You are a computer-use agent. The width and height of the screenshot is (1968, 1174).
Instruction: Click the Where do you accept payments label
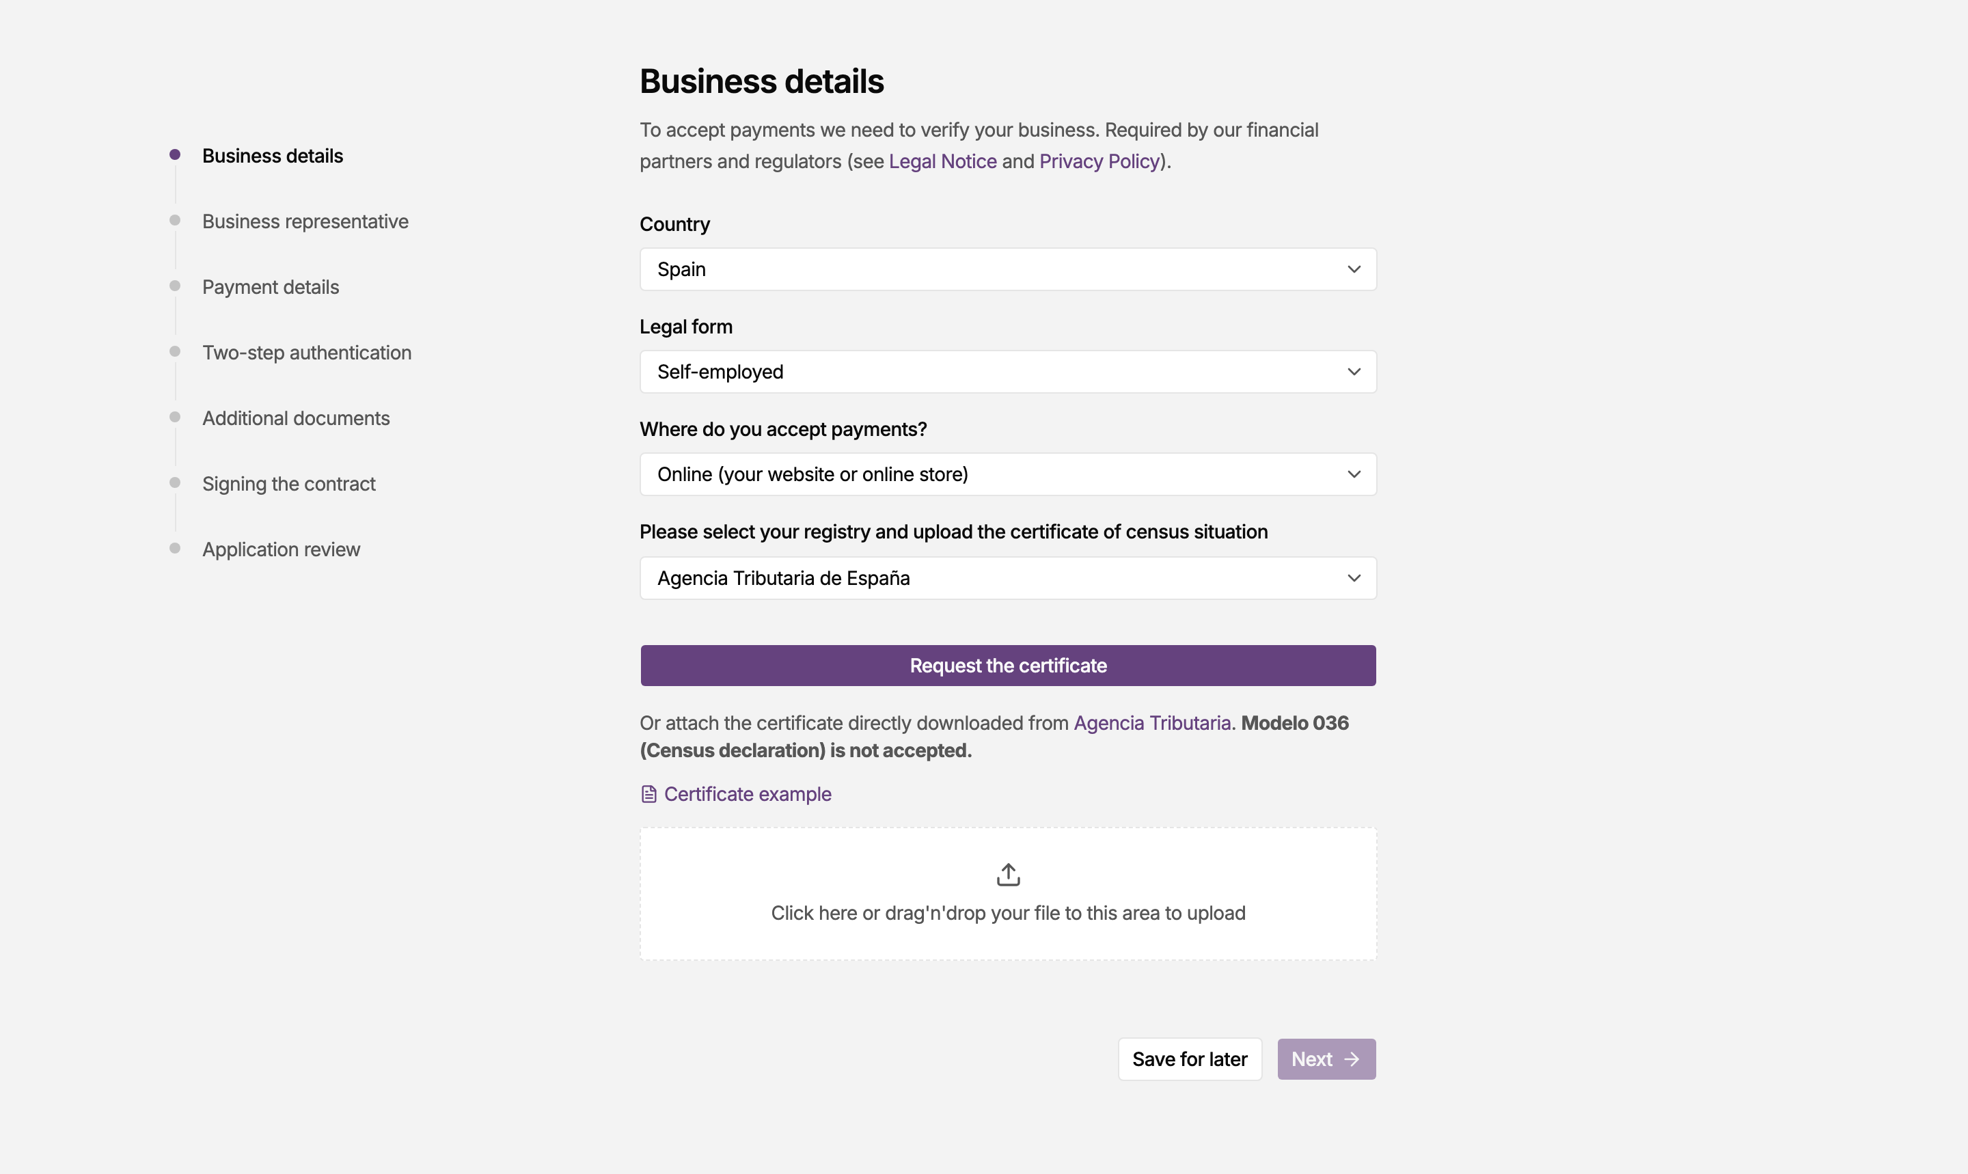click(x=783, y=430)
